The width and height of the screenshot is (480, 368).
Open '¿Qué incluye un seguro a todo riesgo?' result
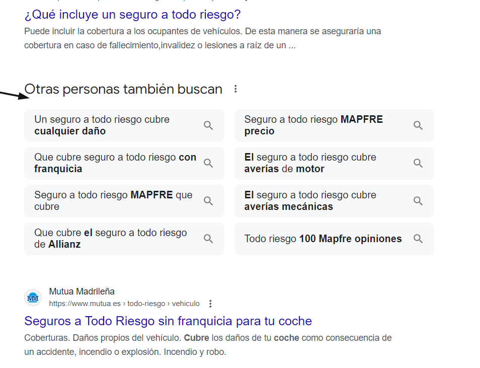pos(132,15)
